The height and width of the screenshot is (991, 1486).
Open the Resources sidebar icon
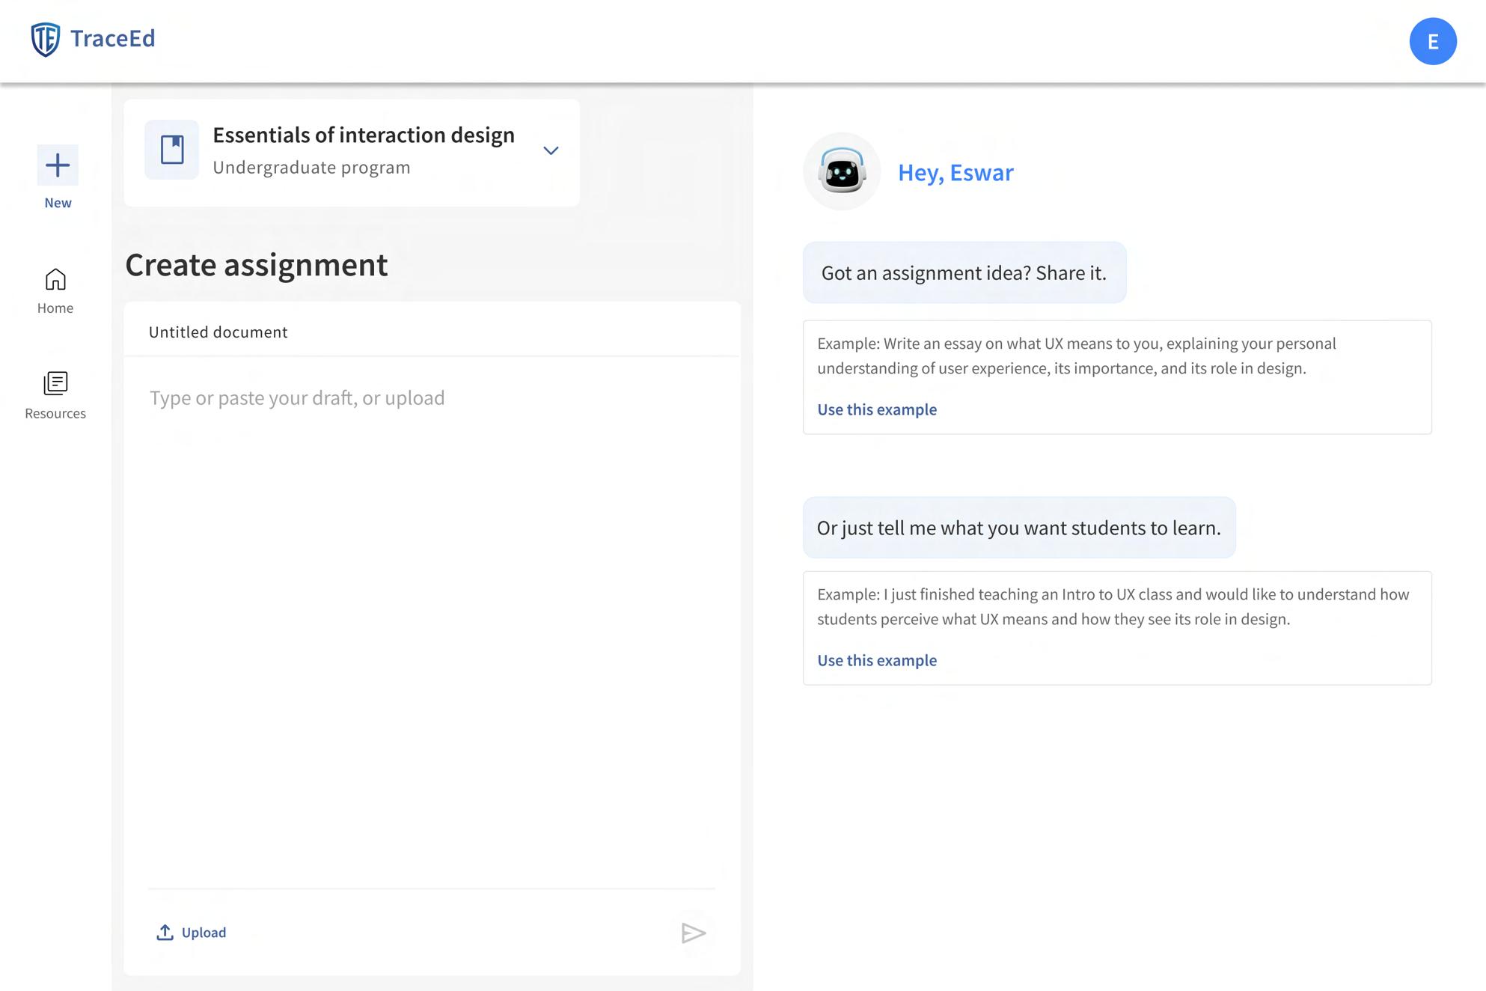click(x=55, y=383)
